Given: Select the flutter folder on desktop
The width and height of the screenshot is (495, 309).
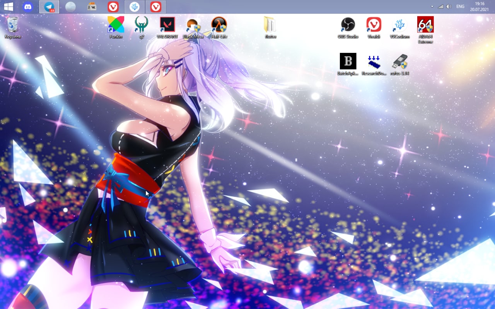Looking at the screenshot, I should [270, 27].
